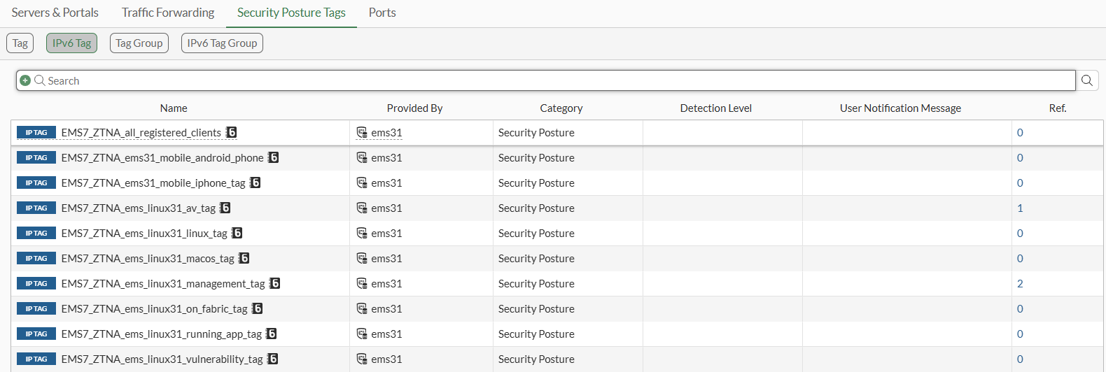Switch to Tag Group view

(139, 43)
